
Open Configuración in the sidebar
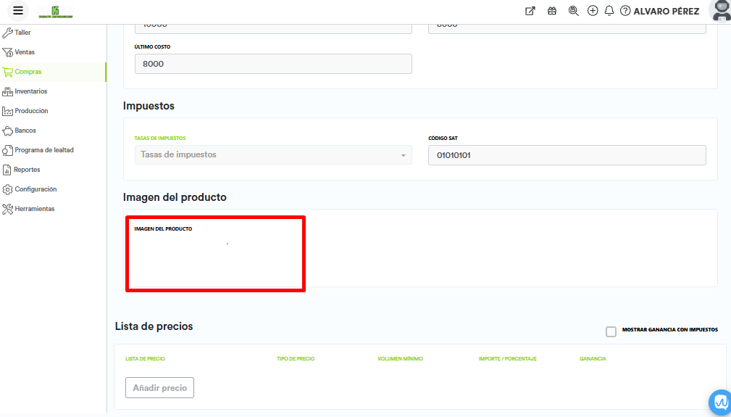pyautogui.click(x=35, y=189)
